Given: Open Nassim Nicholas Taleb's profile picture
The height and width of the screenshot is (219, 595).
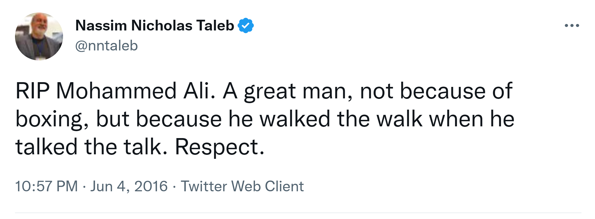Looking at the screenshot, I should (x=39, y=36).
